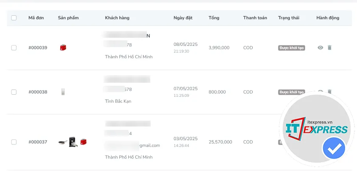Select the checkbox for order #000038

pos(14,92)
